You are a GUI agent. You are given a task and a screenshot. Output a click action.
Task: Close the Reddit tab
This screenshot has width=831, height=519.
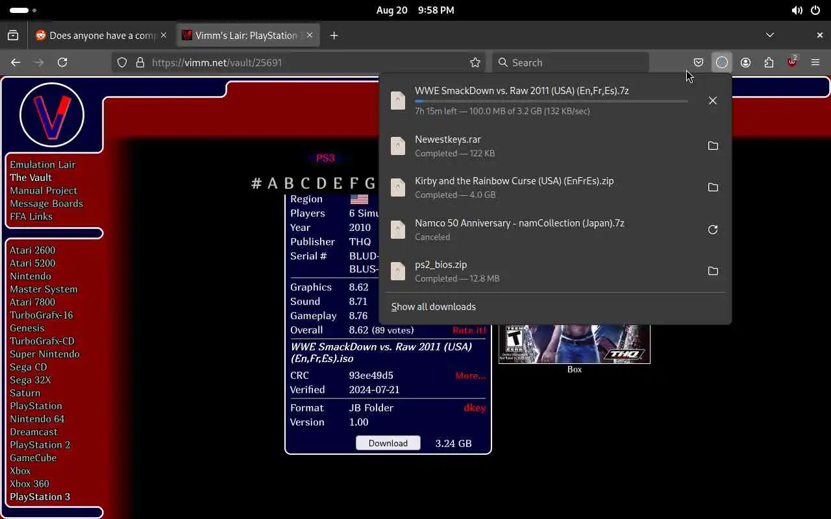(x=164, y=36)
